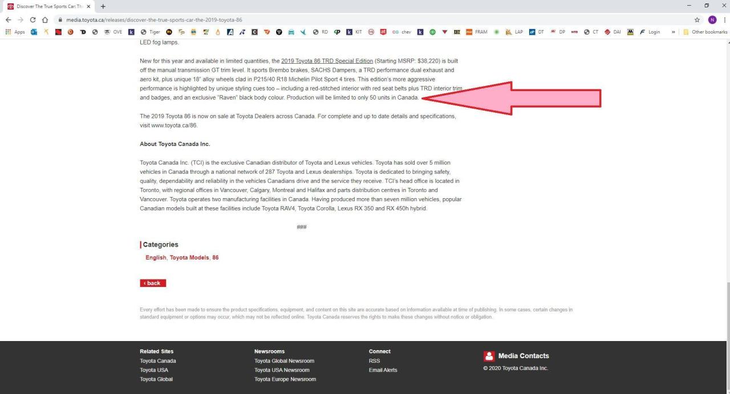This screenshot has height=394, width=730.
Task: Click the browser back arrow
Action: point(7,19)
